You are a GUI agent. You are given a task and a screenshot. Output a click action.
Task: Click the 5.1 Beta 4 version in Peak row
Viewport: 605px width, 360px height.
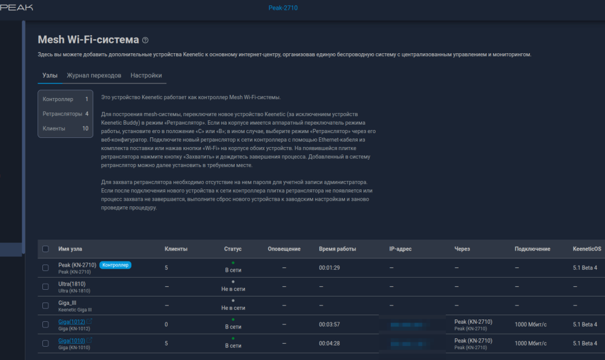(x=585, y=268)
